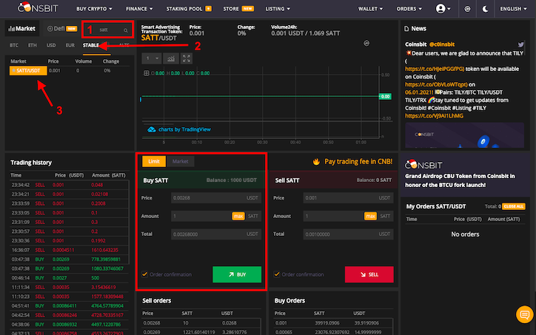The image size is (536, 335).
Task: Click buy order with 39919.0906 SATT
Action: pyautogui.click(x=333, y=322)
